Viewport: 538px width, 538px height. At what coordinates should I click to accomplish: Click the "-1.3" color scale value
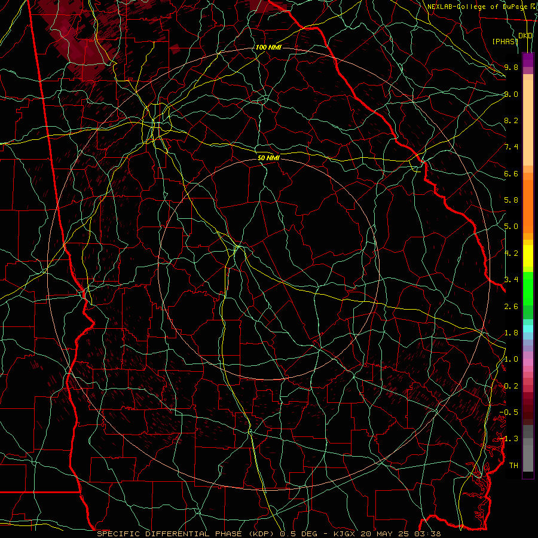[509, 439]
